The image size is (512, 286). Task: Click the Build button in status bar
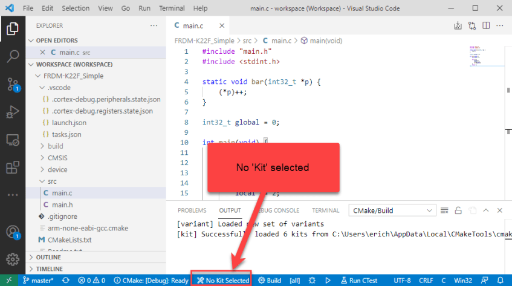[x=270, y=281]
